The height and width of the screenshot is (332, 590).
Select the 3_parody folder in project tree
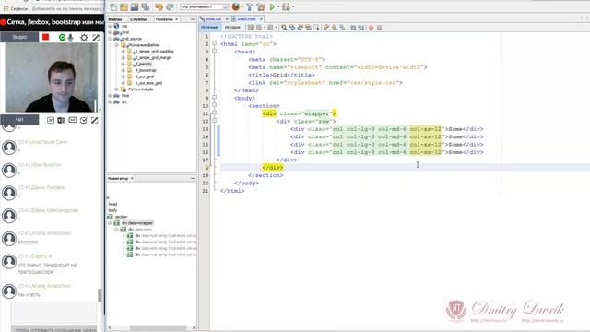coord(144,64)
